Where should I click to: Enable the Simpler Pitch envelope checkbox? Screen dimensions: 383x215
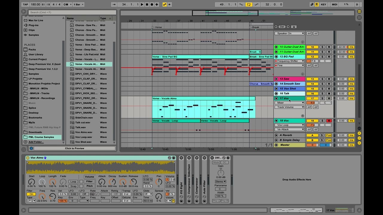point(81,186)
